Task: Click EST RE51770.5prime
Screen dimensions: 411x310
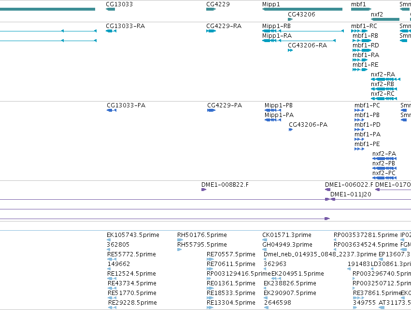Action: click(112, 298)
